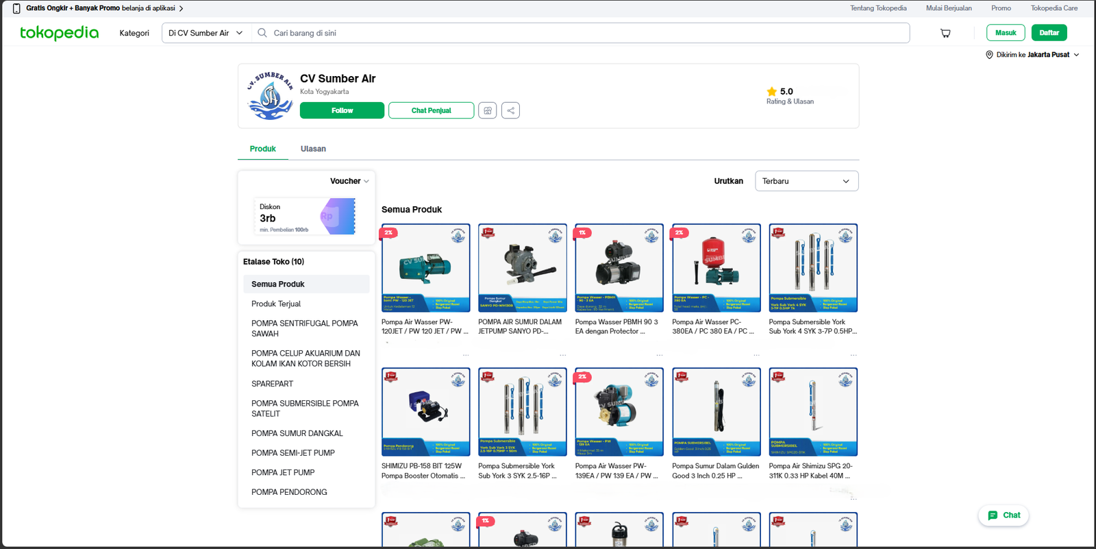Screen dimensions: 1096x549
Task: Click the Daftar button
Action: [1049, 33]
